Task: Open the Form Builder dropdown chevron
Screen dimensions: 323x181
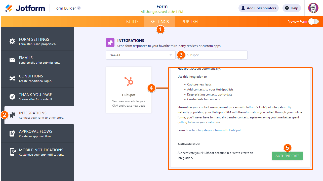Action: [79, 8]
